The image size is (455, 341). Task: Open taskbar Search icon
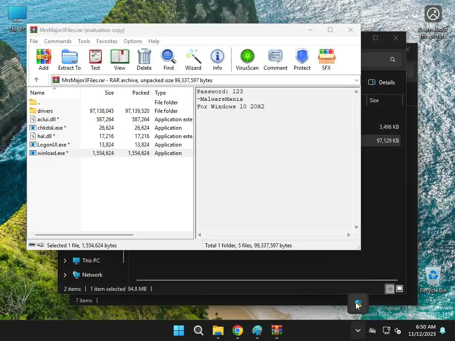click(199, 330)
